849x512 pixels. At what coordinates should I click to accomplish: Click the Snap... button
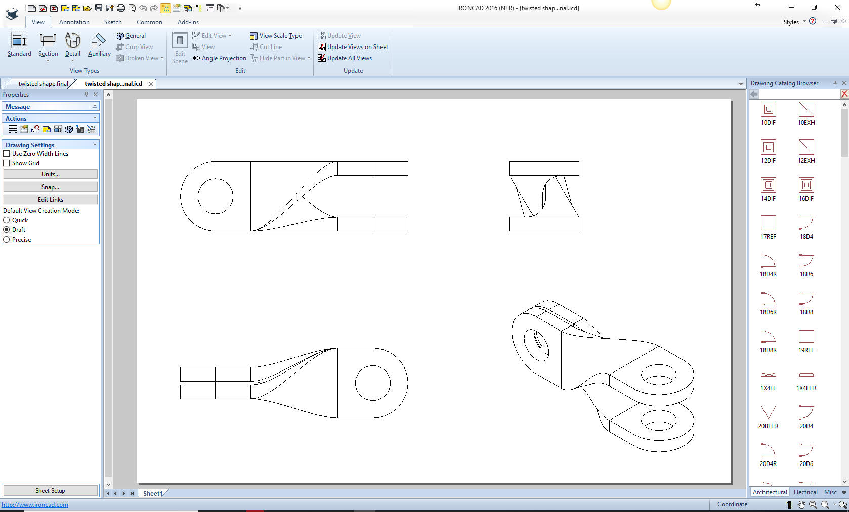click(51, 187)
